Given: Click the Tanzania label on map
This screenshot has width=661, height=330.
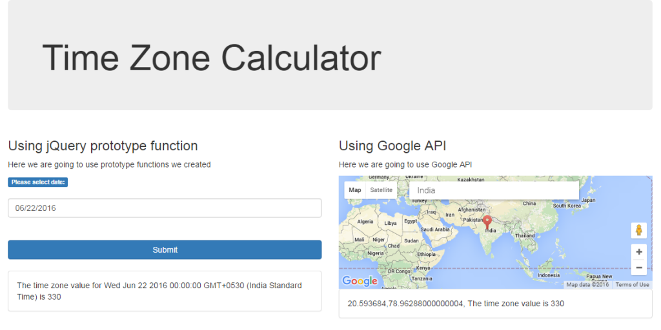Looking at the screenshot, I should point(422,278).
